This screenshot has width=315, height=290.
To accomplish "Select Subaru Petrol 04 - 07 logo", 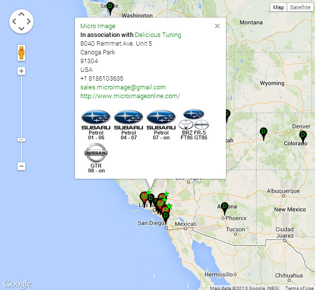I will click(129, 125).
